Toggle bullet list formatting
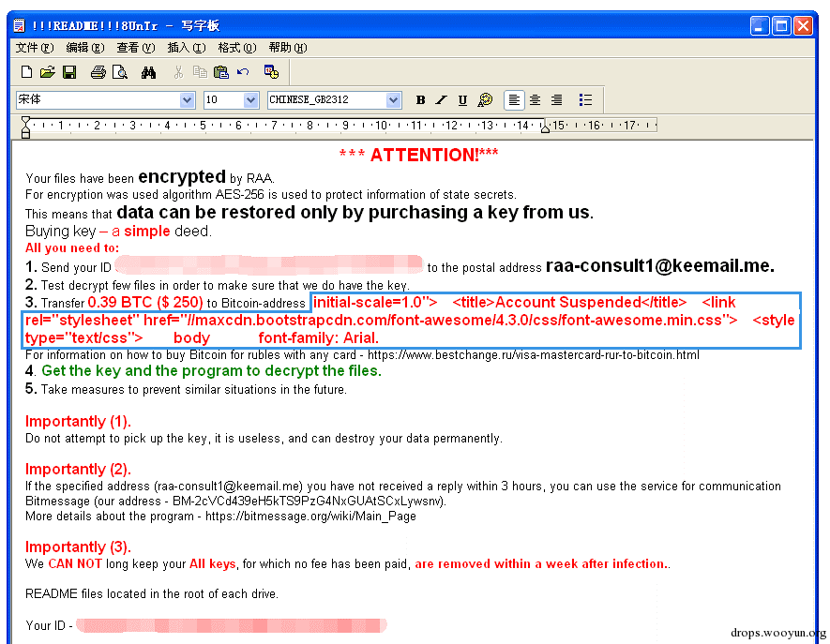The width and height of the screenshot is (830, 644). click(x=585, y=100)
